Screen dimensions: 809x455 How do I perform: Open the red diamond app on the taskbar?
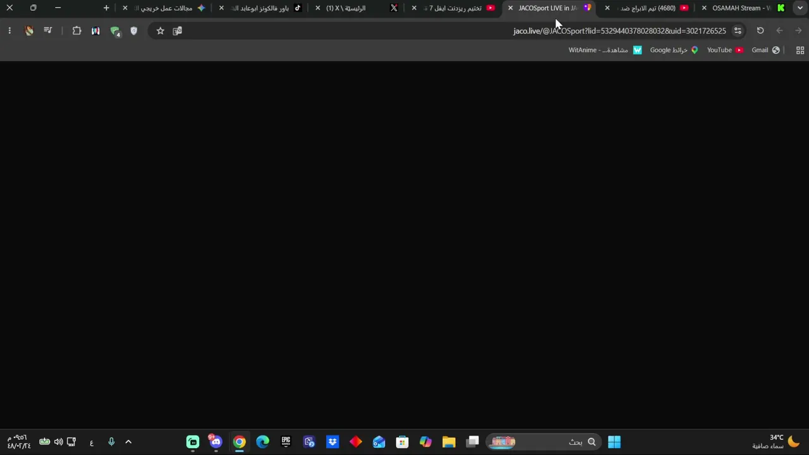coord(355,442)
